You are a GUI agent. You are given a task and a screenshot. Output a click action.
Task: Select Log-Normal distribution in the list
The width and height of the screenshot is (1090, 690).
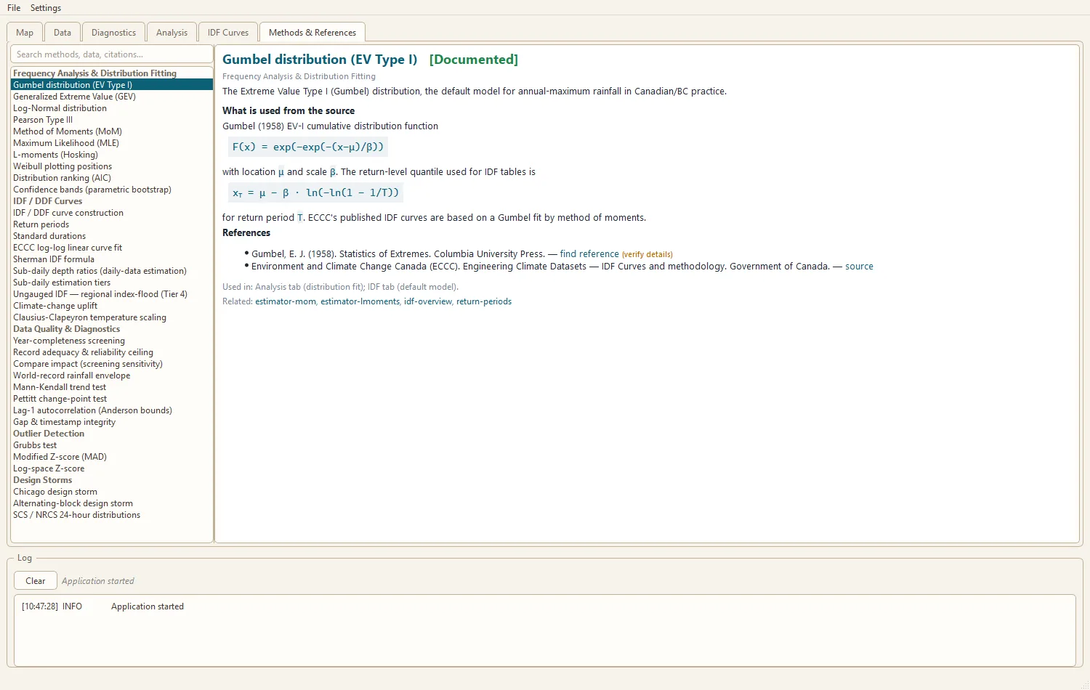point(112,108)
